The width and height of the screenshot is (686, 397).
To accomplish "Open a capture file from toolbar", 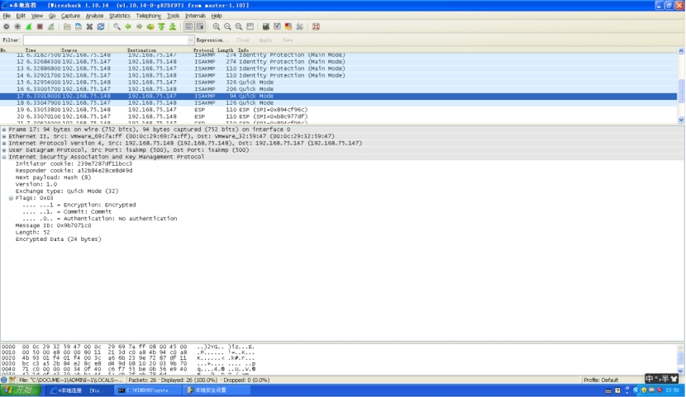I will pyautogui.click(x=67, y=26).
